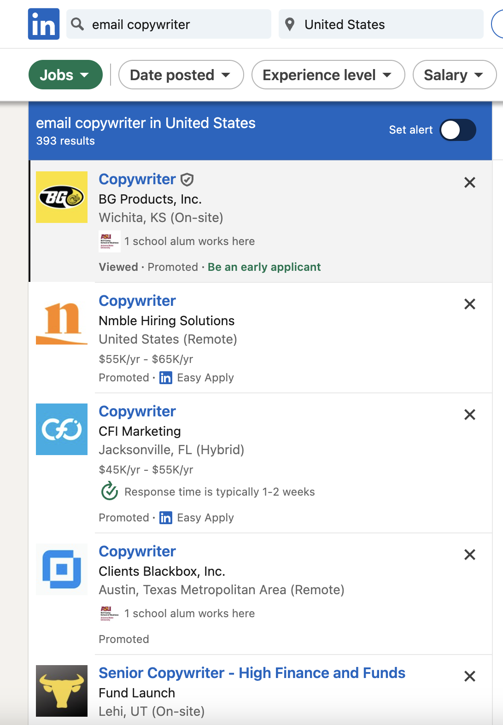This screenshot has width=503, height=725.
Task: Dismiss the Clients Blackbox job listing
Action: click(x=470, y=555)
